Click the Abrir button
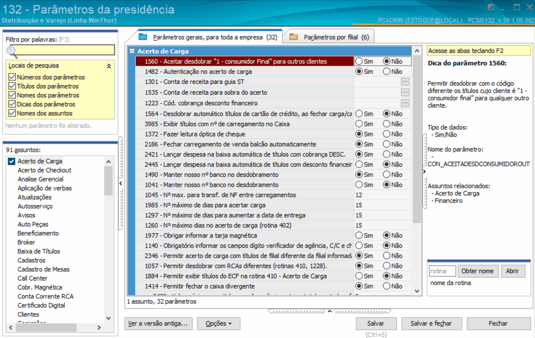The height and width of the screenshot is (338, 535). [512, 271]
